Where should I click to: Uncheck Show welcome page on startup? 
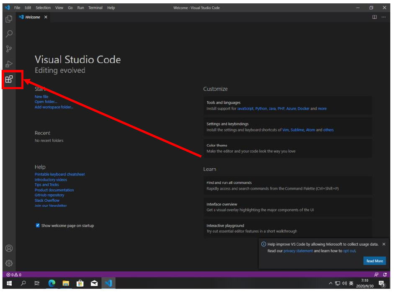pos(38,226)
